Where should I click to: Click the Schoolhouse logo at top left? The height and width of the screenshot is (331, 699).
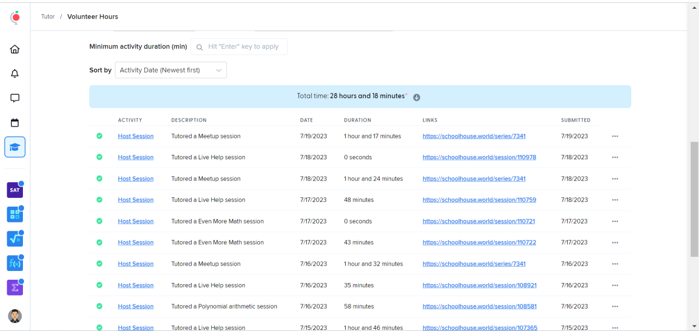pos(15,17)
